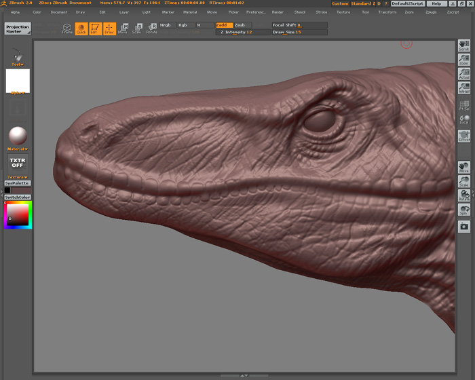Click the Scroll canvas icon
Viewport: 475px width, 380px height.
coord(463,45)
